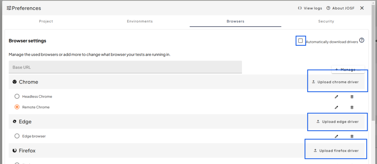Screen dimensions: 377x164
Task: Click trash icon for Remote Chrome
Action: click(352, 107)
